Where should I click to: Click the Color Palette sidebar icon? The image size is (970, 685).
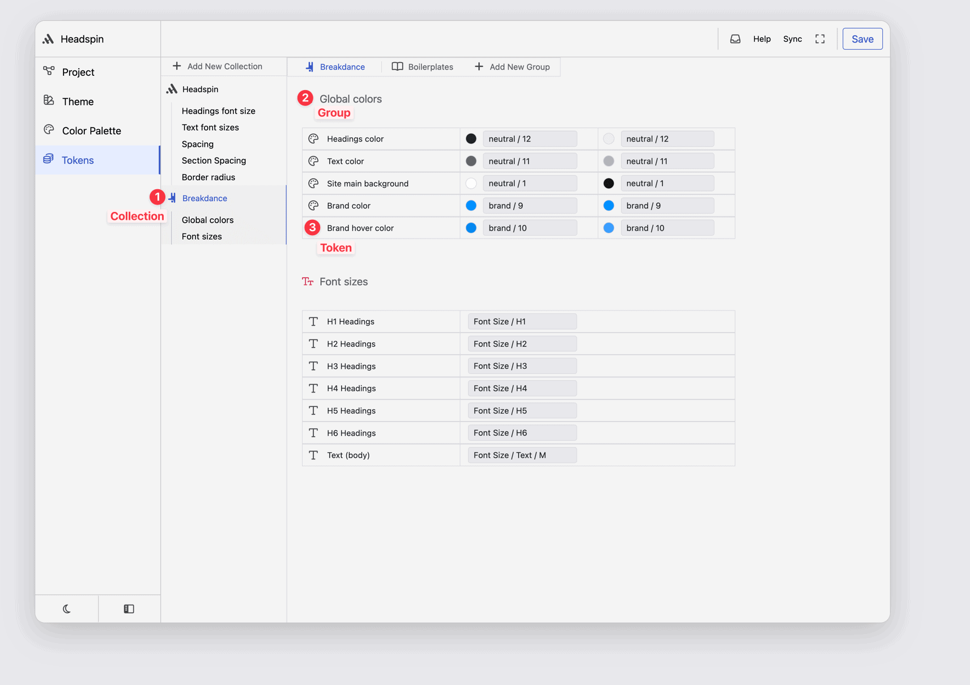[x=50, y=130]
